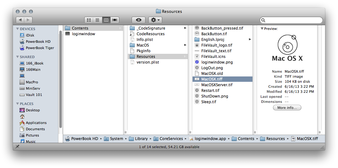Click the Mac OS X preview thumbnail

[x=287, y=48]
